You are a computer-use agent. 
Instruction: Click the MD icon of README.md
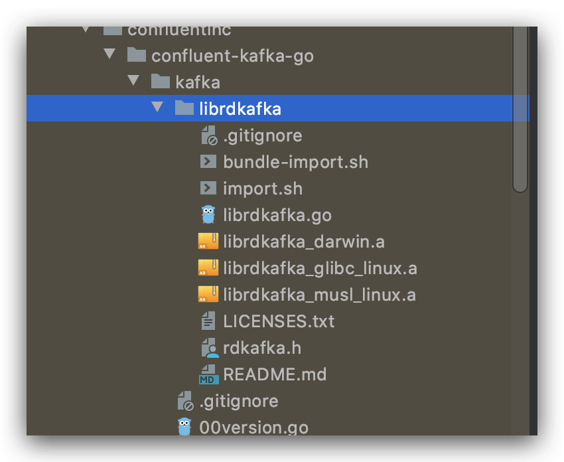point(208,374)
